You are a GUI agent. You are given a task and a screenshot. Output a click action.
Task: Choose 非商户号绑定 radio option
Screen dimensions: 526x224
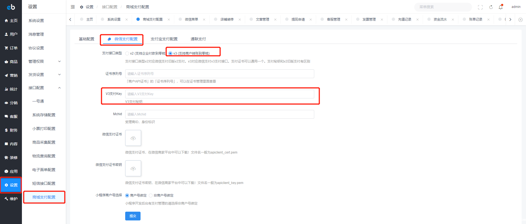pyautogui.click(x=151, y=195)
